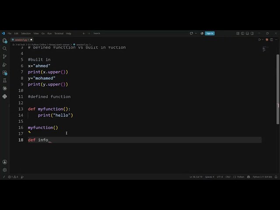Click CRLF end-of-line setting

[x=228, y=177]
